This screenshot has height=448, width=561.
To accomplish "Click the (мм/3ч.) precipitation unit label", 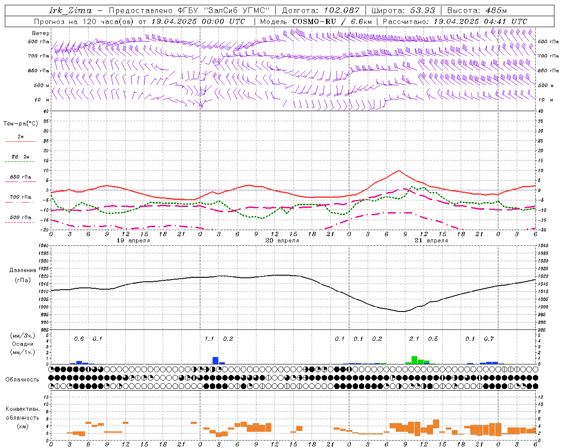I will coord(23,336).
